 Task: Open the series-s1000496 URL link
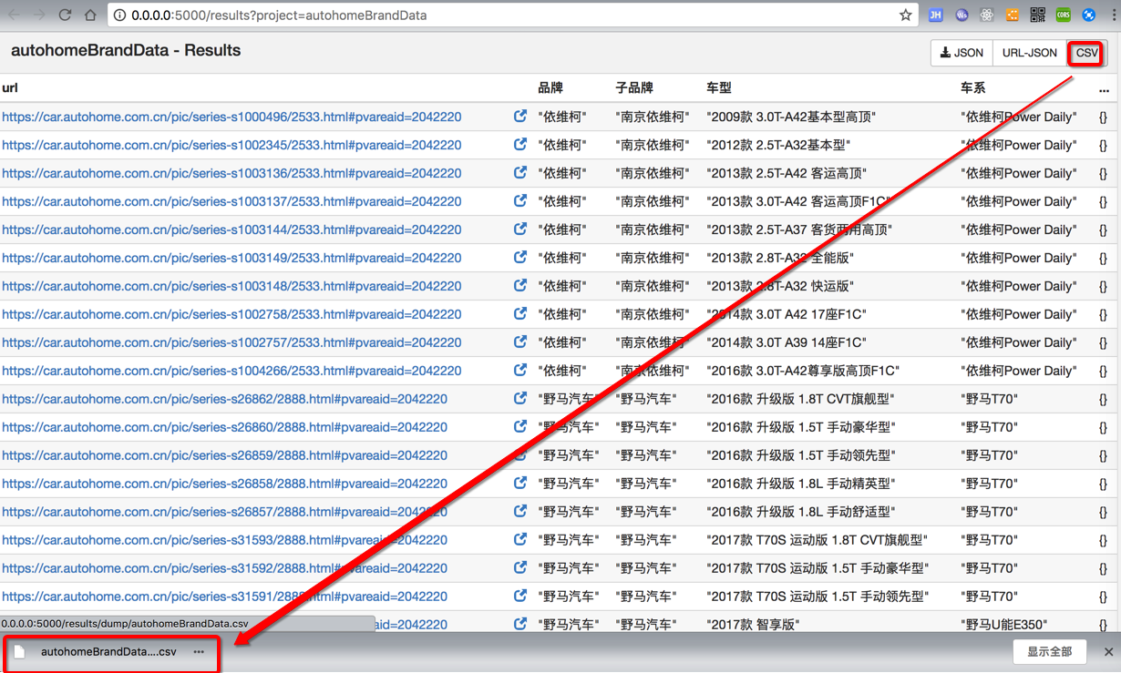pos(231,117)
